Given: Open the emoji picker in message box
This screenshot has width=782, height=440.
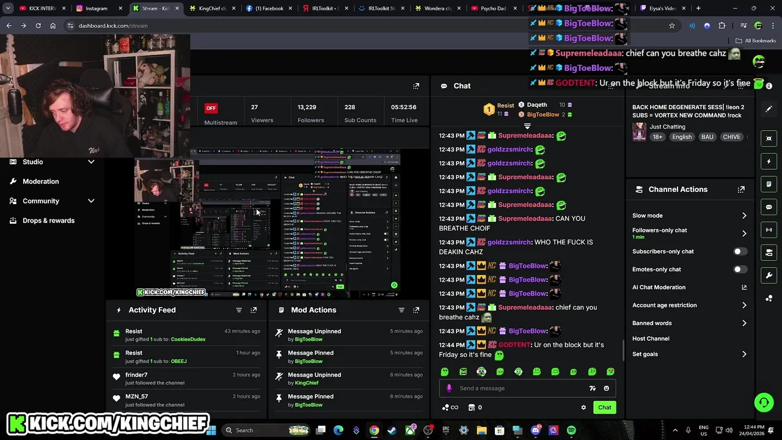Looking at the screenshot, I should (606, 388).
